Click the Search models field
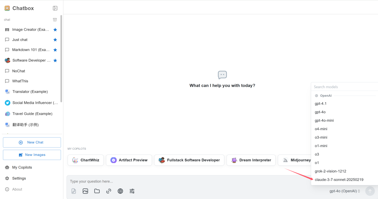 tap(345, 87)
